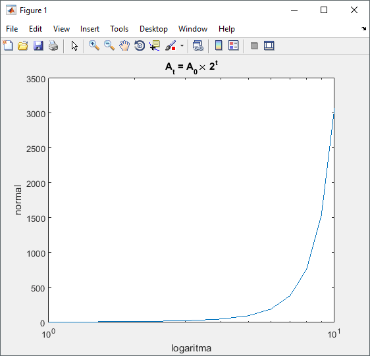
Task: Click the logaritma x-axis label
Action: point(191,348)
